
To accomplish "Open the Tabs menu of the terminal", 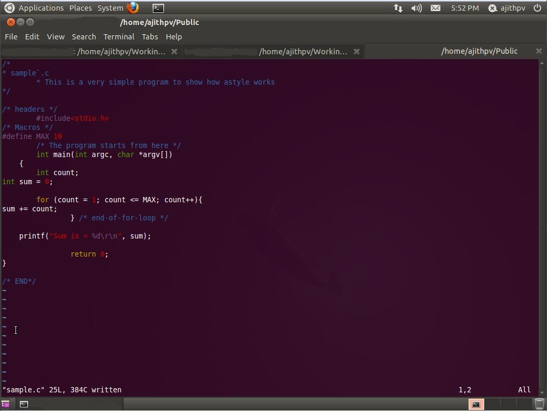I will click(150, 37).
